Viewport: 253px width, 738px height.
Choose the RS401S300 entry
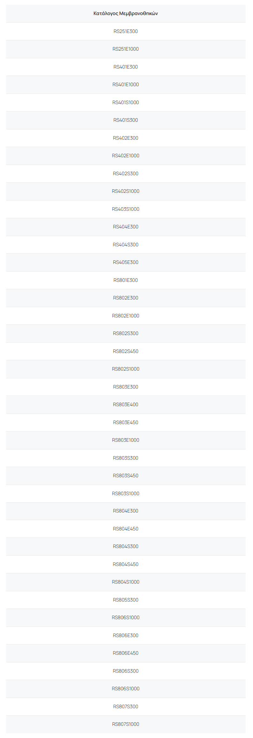126,120
